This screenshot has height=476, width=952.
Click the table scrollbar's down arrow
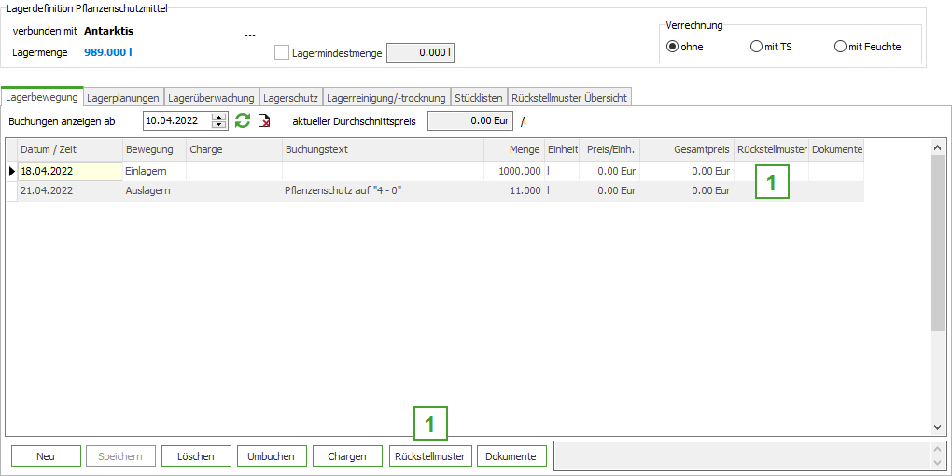[938, 427]
